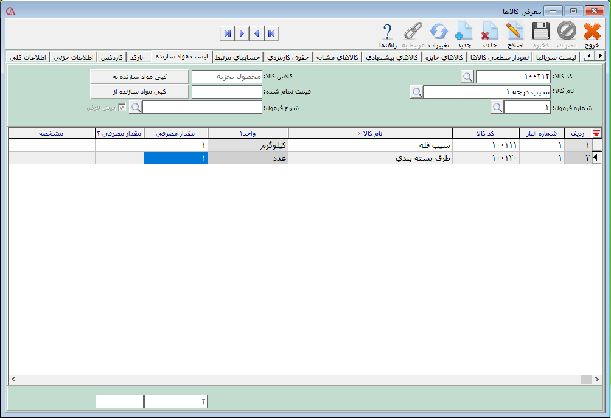Open حسابهای مرتبط tab
Image resolution: width=611 pixels, height=418 pixels.
coord(238,57)
